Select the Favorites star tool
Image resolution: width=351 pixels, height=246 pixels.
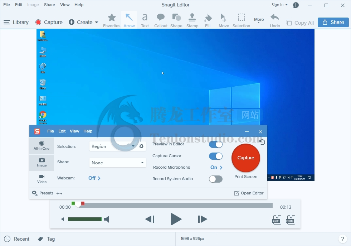tap(112, 20)
